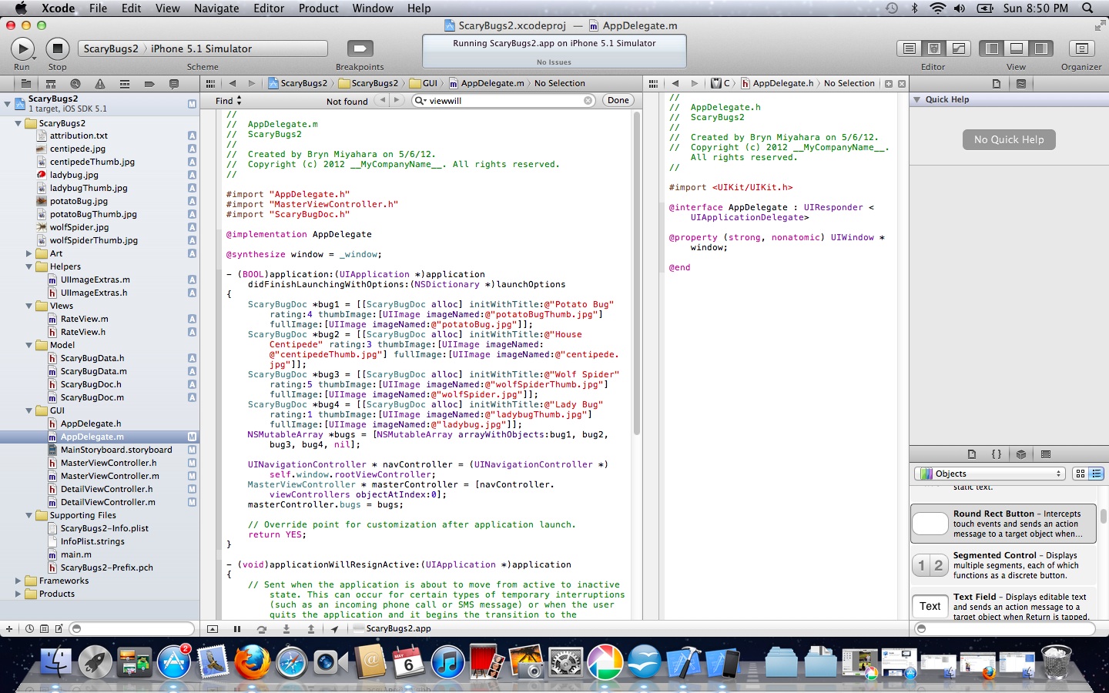The height and width of the screenshot is (693, 1109).
Task: Hide the Navigator pane
Action: tap(992, 49)
